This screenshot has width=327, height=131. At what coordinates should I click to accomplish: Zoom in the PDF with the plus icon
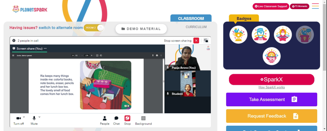(92, 55)
